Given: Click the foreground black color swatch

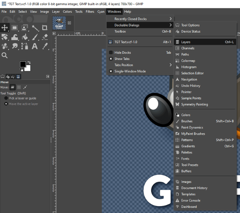Looking at the screenshot, I should pyautogui.click(x=23, y=64).
